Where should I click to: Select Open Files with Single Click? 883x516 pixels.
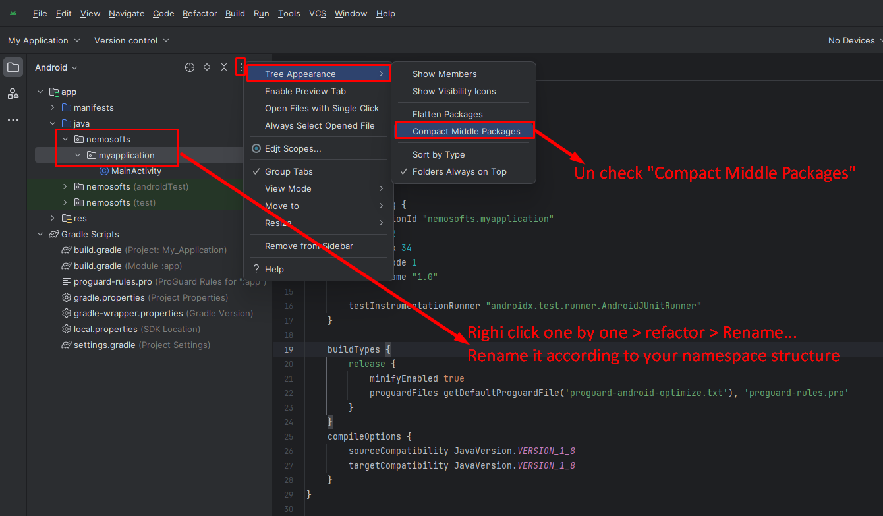pyautogui.click(x=318, y=108)
